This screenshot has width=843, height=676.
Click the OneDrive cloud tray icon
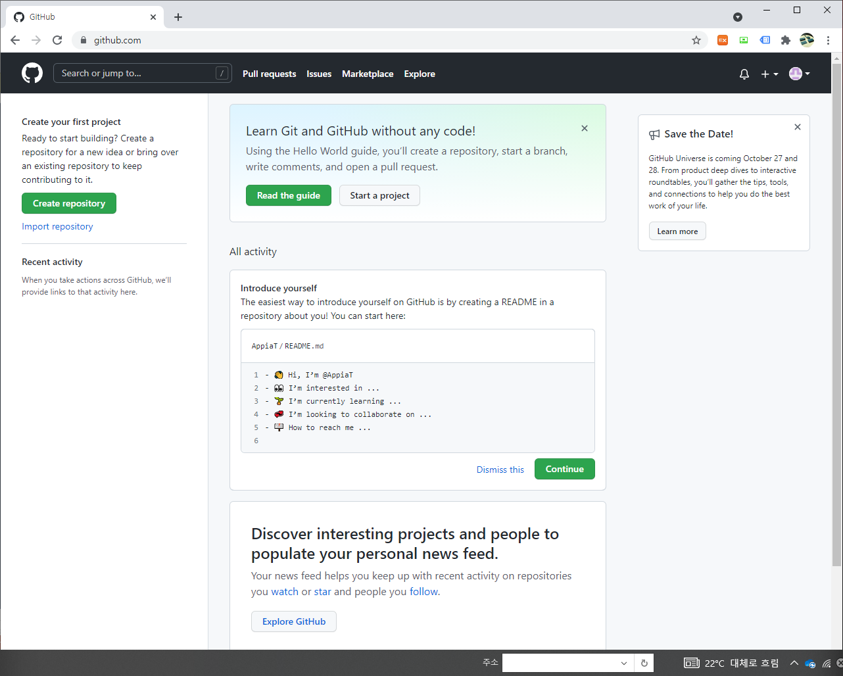[810, 664]
